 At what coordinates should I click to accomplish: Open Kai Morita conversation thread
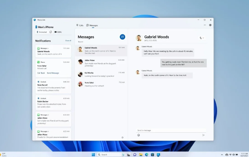[x=101, y=74]
